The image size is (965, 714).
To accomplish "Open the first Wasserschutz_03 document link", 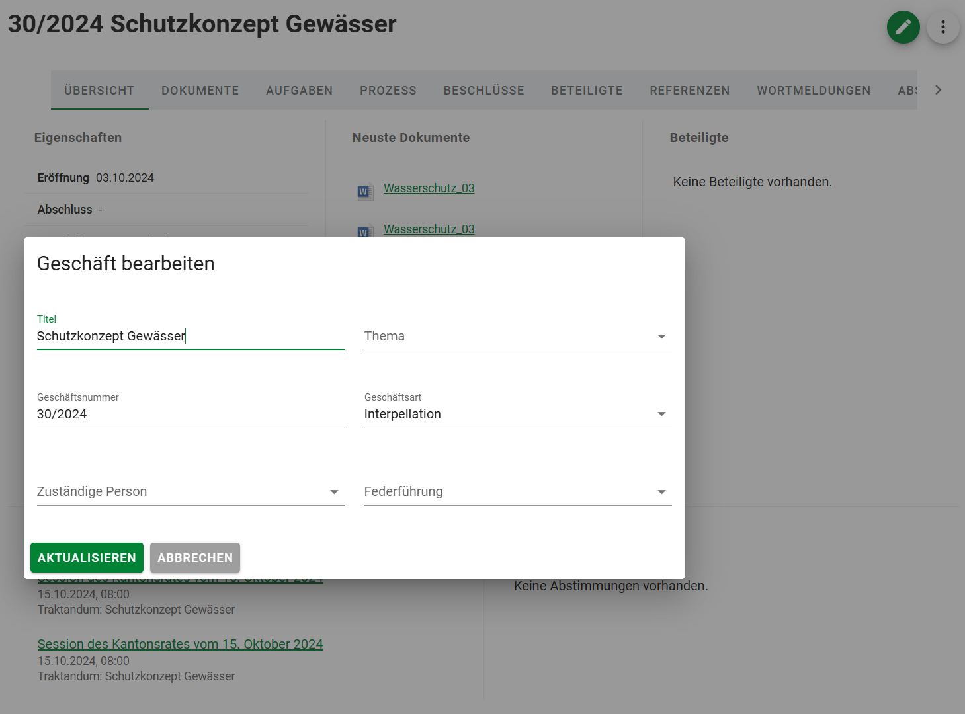I will coord(429,188).
